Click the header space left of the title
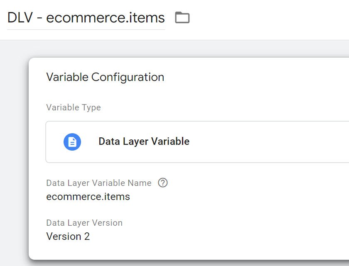This screenshot has height=266, width=349. point(3,19)
